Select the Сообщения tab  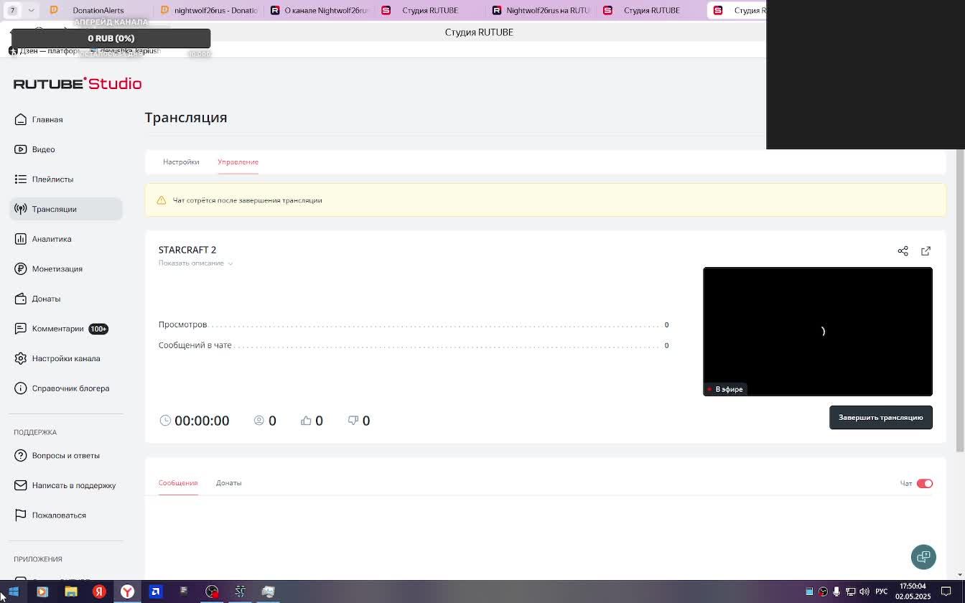pyautogui.click(x=178, y=483)
